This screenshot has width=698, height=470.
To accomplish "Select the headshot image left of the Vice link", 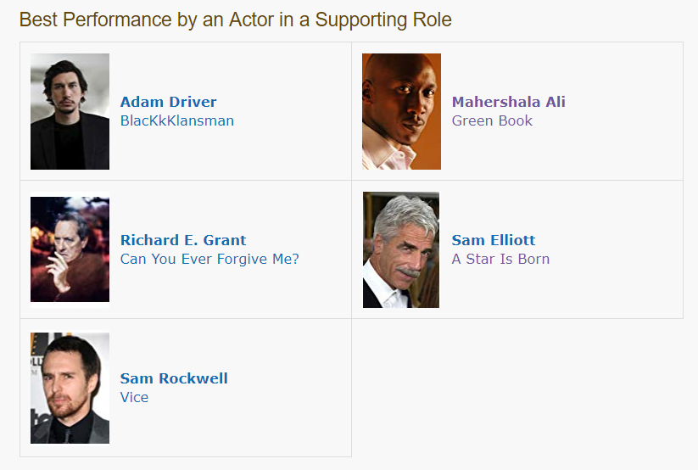I will [x=70, y=388].
